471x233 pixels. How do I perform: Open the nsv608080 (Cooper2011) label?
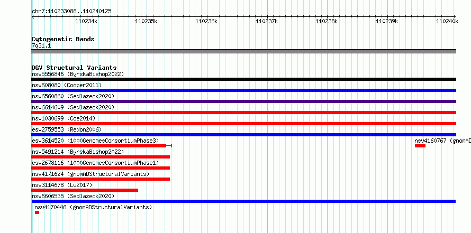(x=67, y=85)
